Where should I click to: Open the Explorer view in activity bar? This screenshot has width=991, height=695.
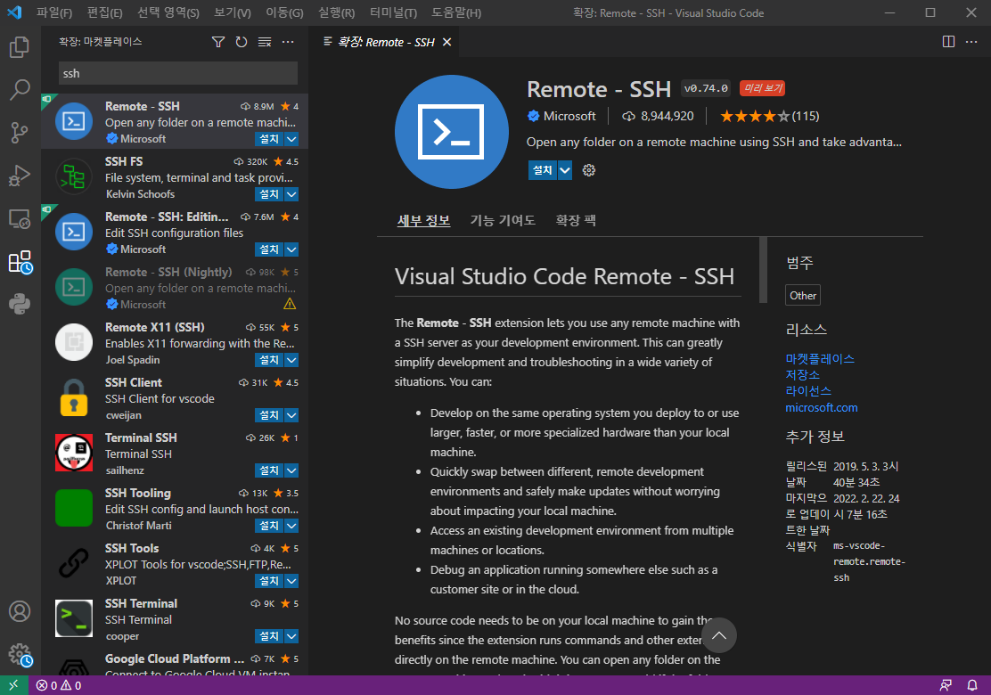click(20, 46)
